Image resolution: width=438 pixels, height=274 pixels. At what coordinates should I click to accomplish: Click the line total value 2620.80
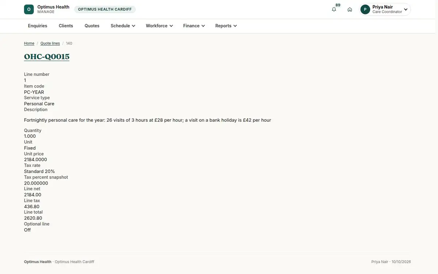(33, 218)
